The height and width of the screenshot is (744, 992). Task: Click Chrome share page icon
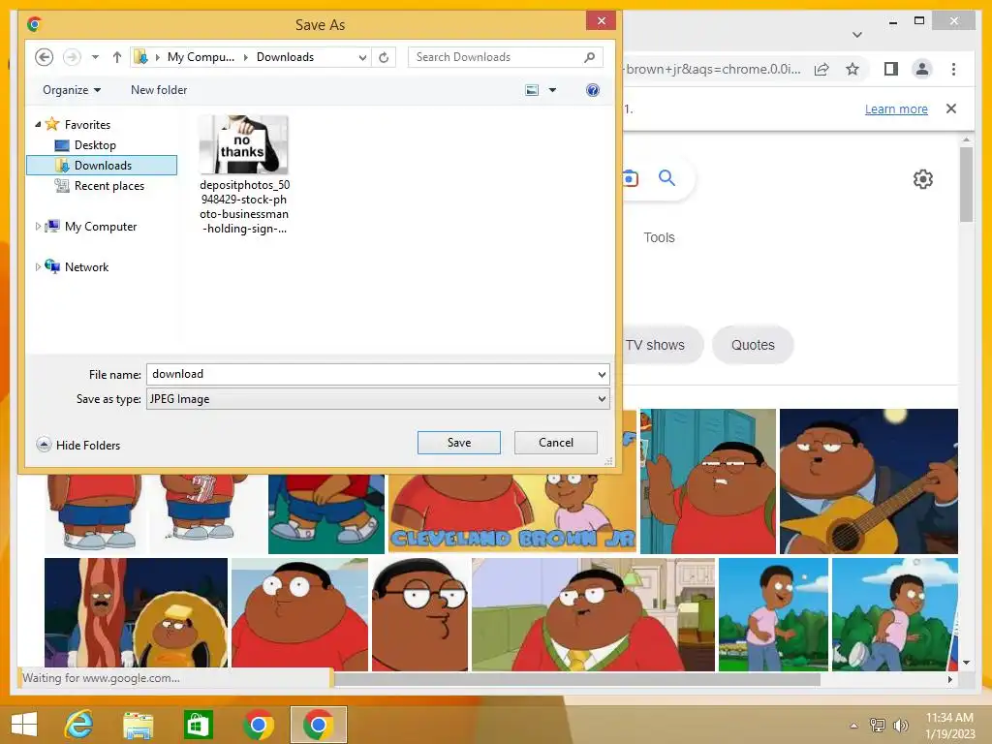coord(821,69)
